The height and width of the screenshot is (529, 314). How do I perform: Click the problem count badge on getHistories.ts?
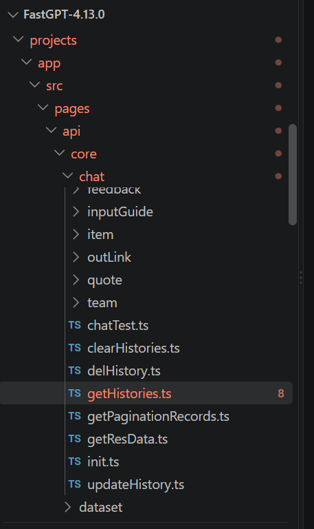pos(281,393)
